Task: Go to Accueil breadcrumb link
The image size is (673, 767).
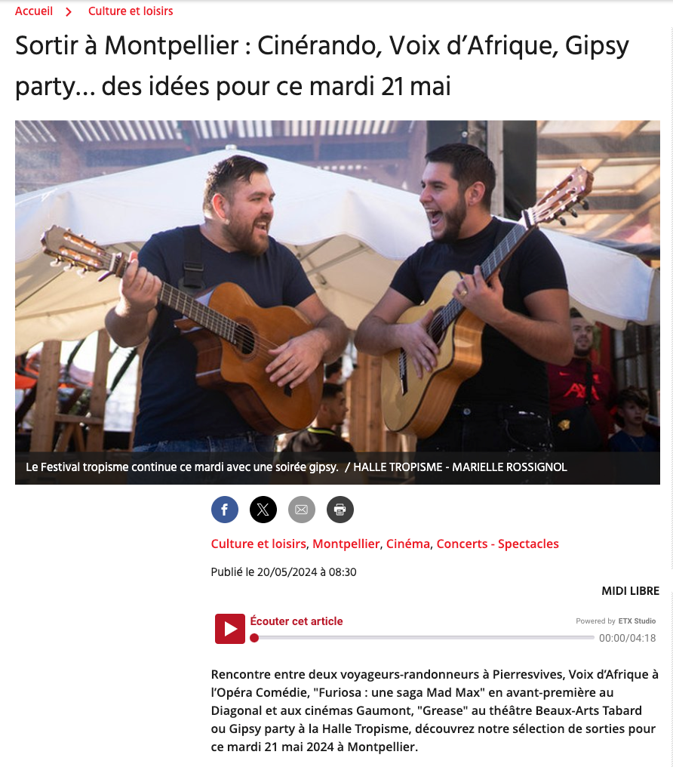Action: (34, 11)
